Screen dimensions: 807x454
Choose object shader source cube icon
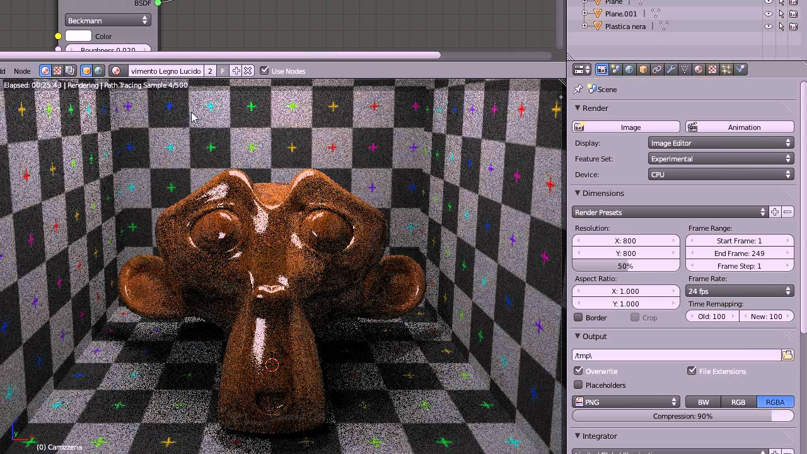pos(86,71)
